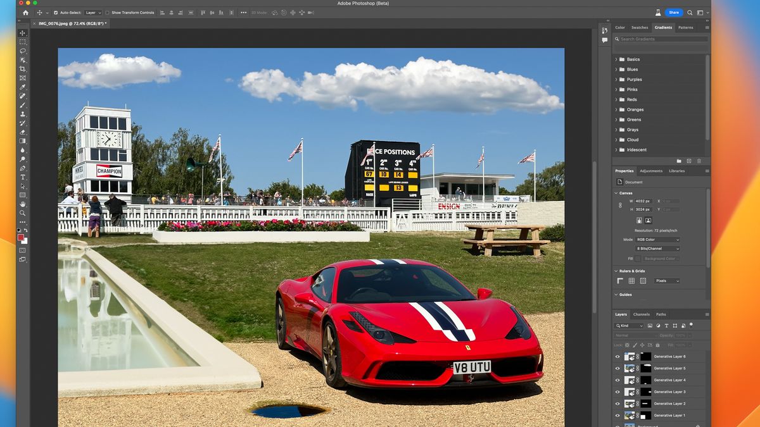This screenshot has height=427, width=760.
Task: Select the Clone Stamp tool
Action: [x=23, y=114]
